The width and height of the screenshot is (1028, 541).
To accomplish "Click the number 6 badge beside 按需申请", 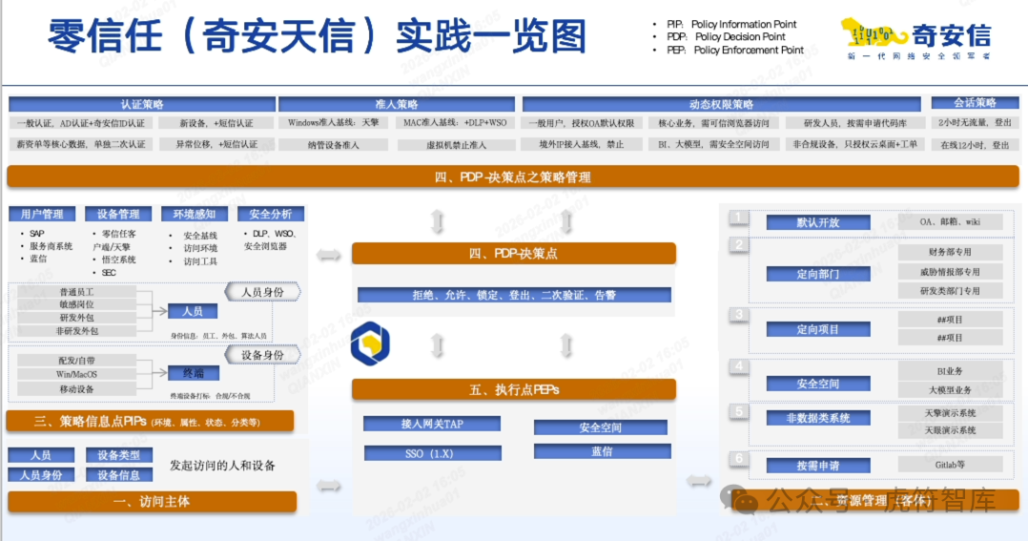I will [739, 459].
